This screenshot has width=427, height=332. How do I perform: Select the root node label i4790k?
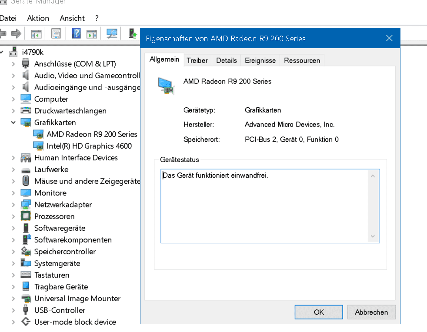pos(33,52)
